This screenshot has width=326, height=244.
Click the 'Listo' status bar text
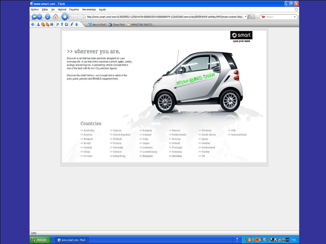tap(34, 233)
